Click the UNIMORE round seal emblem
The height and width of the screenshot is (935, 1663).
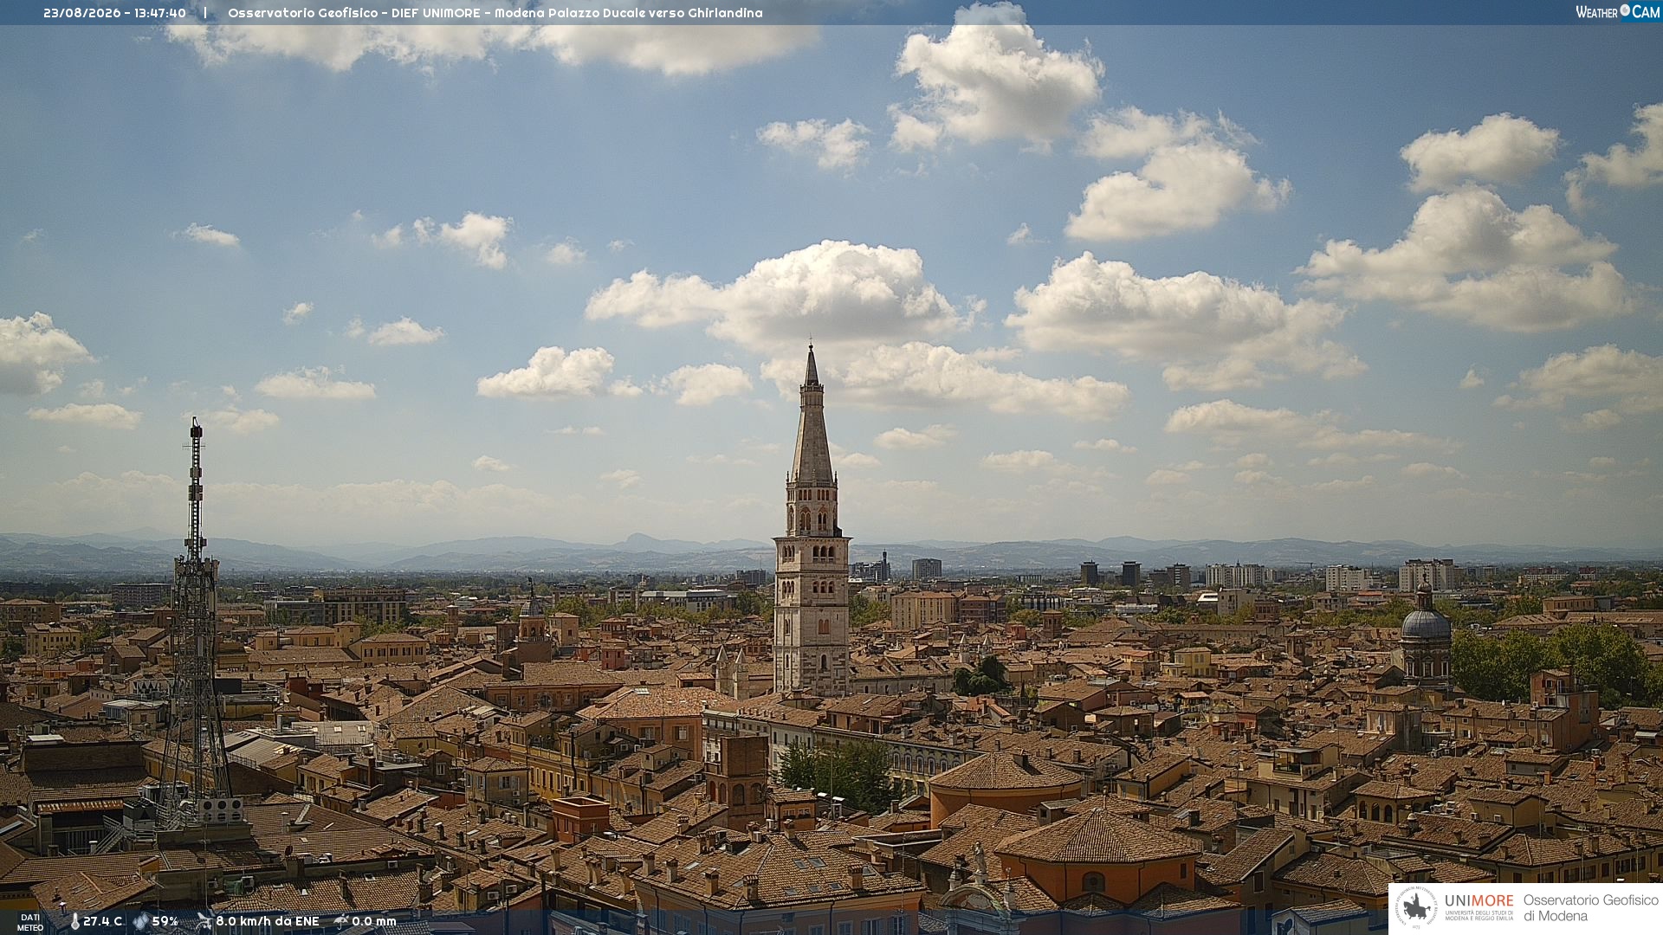1416,908
